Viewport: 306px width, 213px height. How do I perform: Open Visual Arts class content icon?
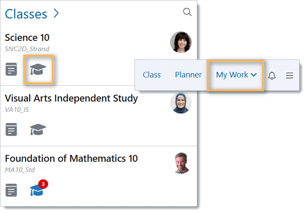pos(11,129)
